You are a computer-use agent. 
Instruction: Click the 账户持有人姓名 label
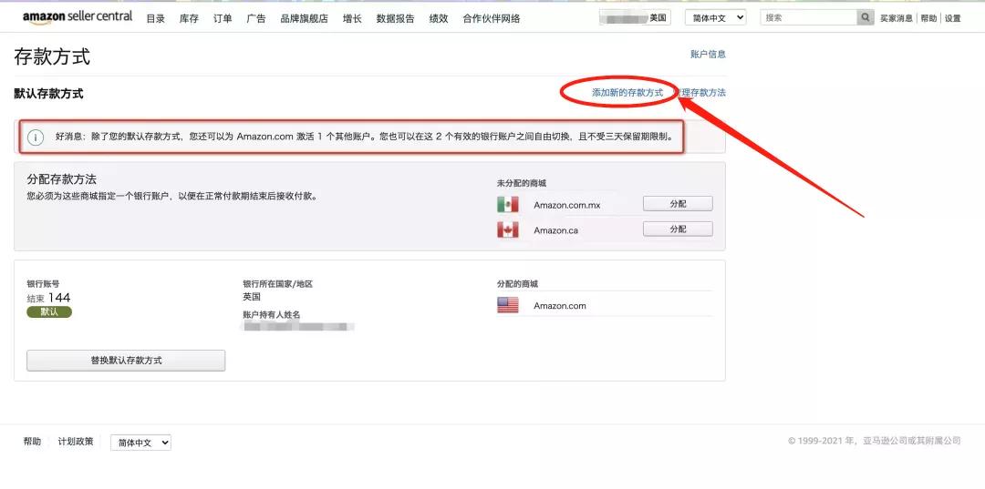pos(272,314)
